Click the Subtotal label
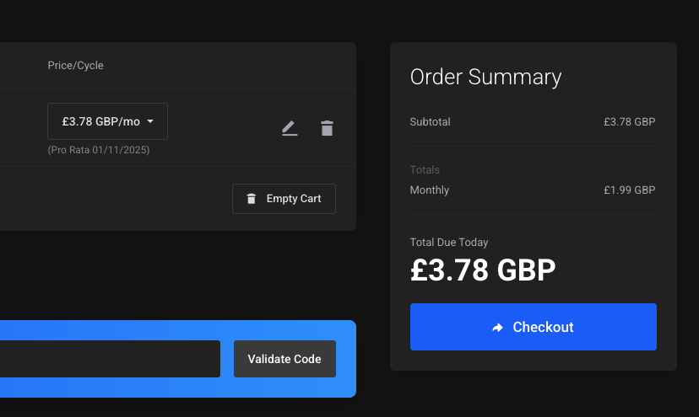 pos(431,122)
